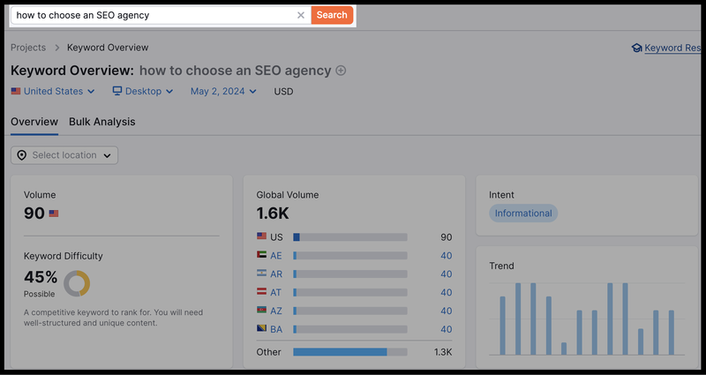Click the Trend bar chart

(587, 319)
